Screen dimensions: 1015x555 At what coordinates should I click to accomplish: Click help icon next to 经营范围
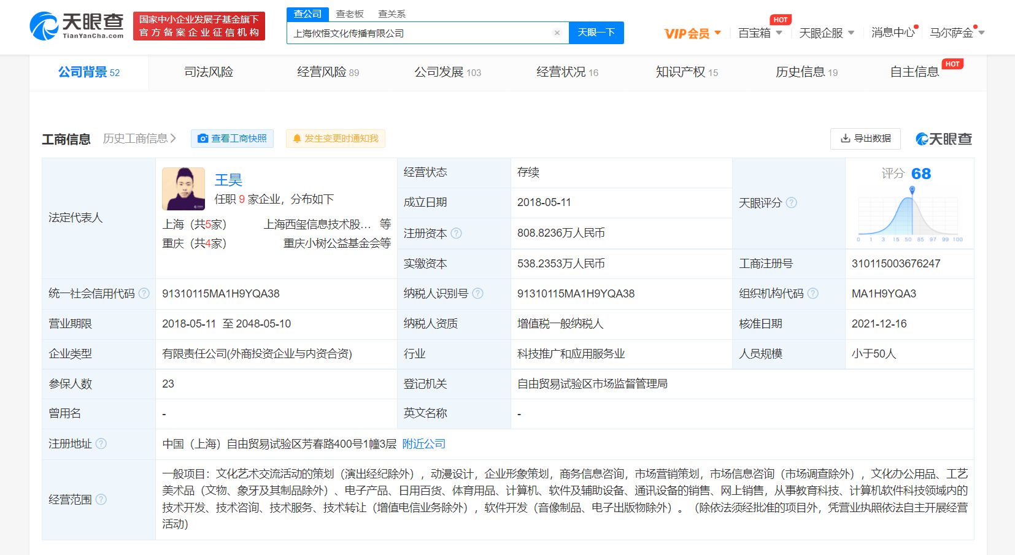pyautogui.click(x=101, y=499)
